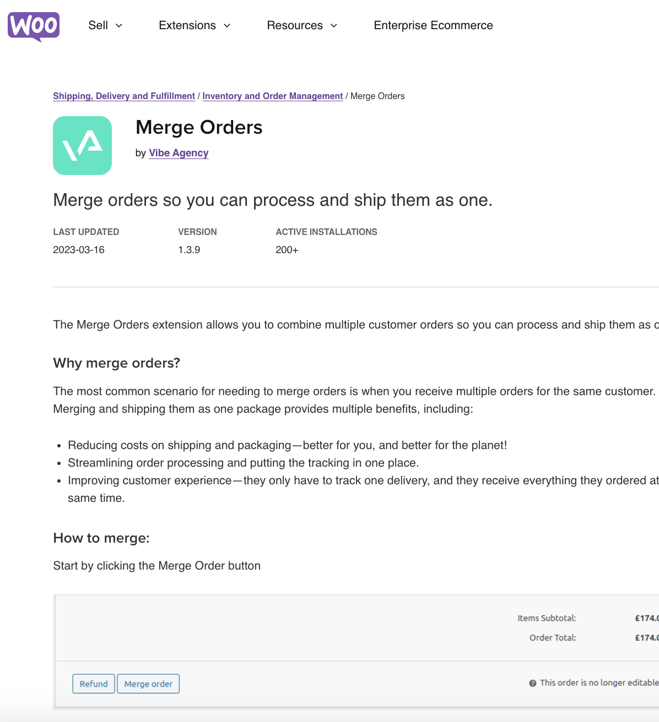This screenshot has width=659, height=722.
Task: Click the Vibe Agency author link
Action: 179,153
